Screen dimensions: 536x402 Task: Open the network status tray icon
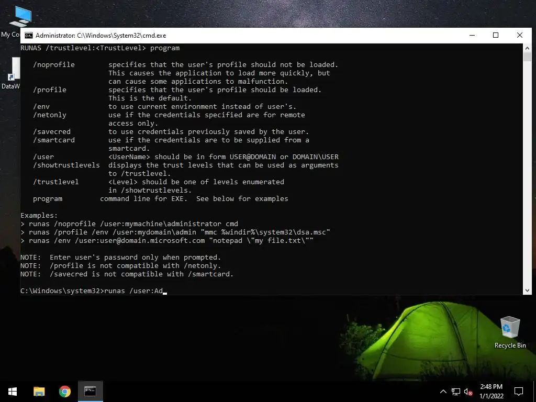tap(456, 392)
